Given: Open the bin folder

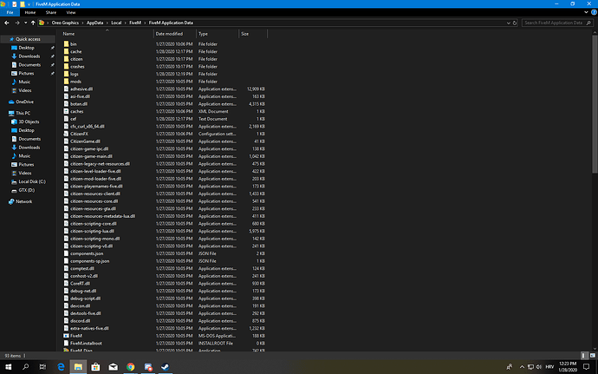Looking at the screenshot, I should [73, 44].
